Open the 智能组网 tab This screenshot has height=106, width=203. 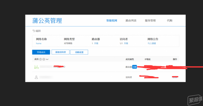[112, 21]
